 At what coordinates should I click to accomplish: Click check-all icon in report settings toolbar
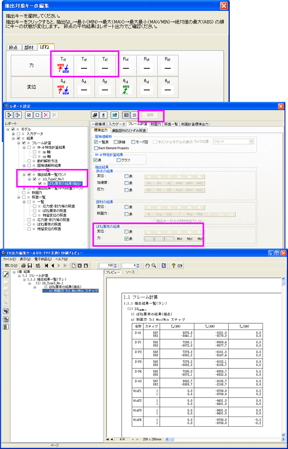29,115
